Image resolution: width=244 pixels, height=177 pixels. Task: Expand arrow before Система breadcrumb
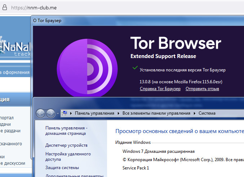tap(195, 113)
